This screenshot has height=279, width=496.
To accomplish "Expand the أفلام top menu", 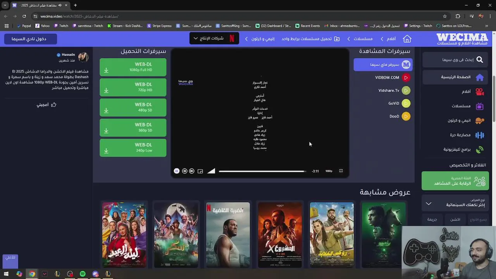I will tap(388, 39).
